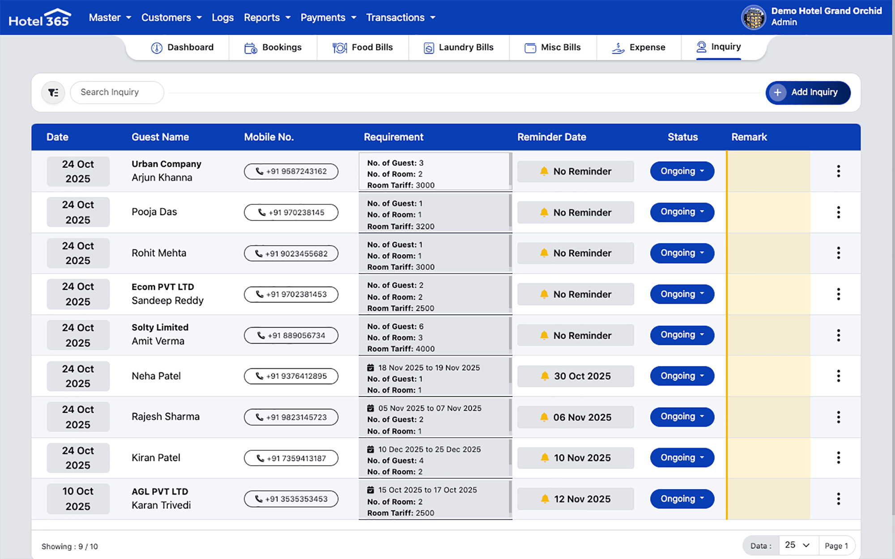Open the Reports menu
Screen dimensions: 895x559
click(x=267, y=17)
